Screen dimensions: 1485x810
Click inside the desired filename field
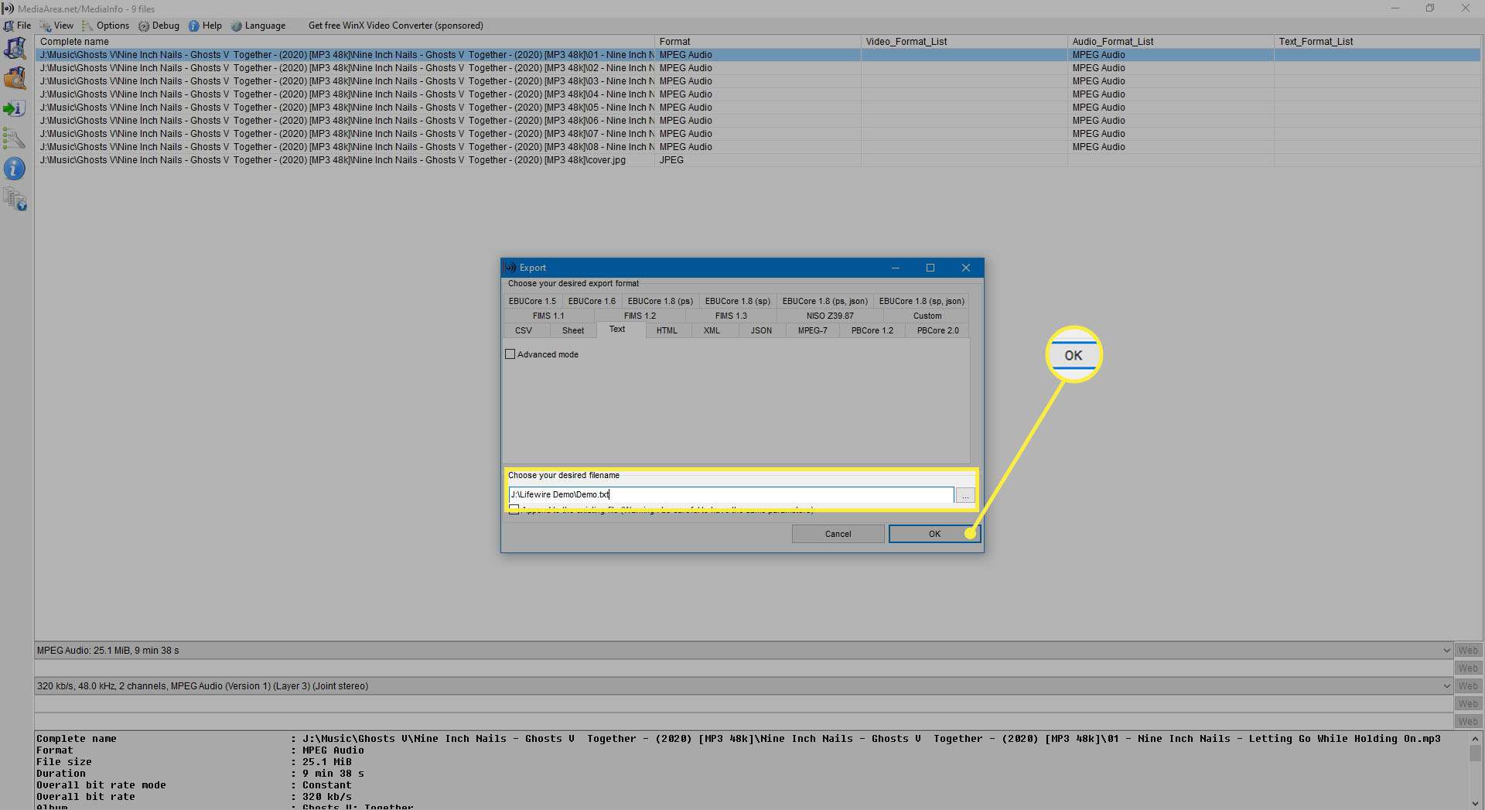point(731,494)
